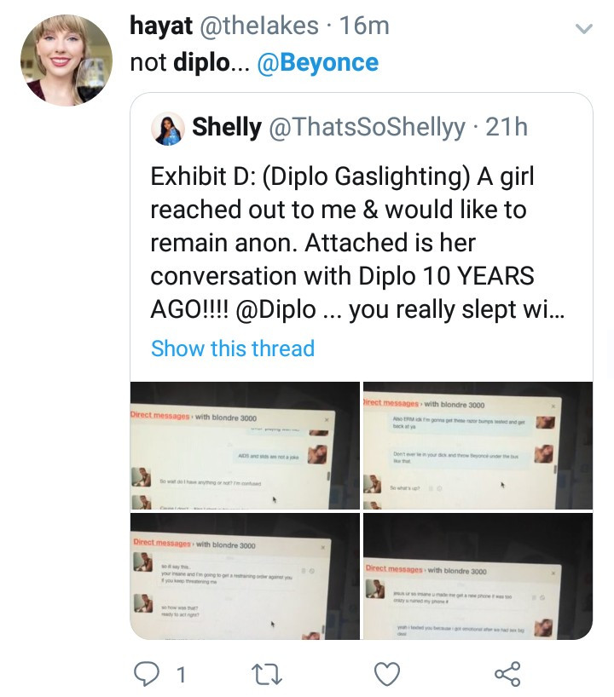Click the 16m timestamp
The height and width of the screenshot is (697, 614).
(x=364, y=26)
